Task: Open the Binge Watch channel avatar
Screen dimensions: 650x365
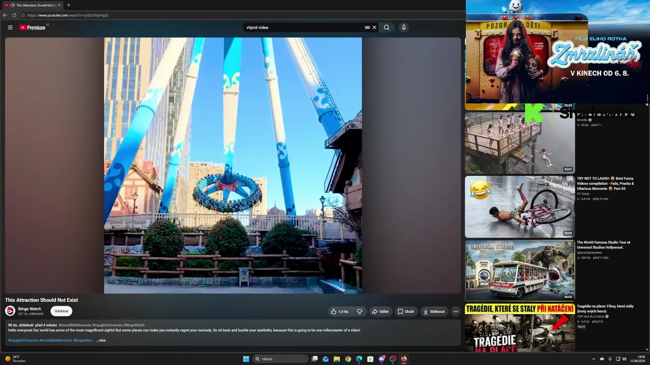Action: tap(10, 311)
